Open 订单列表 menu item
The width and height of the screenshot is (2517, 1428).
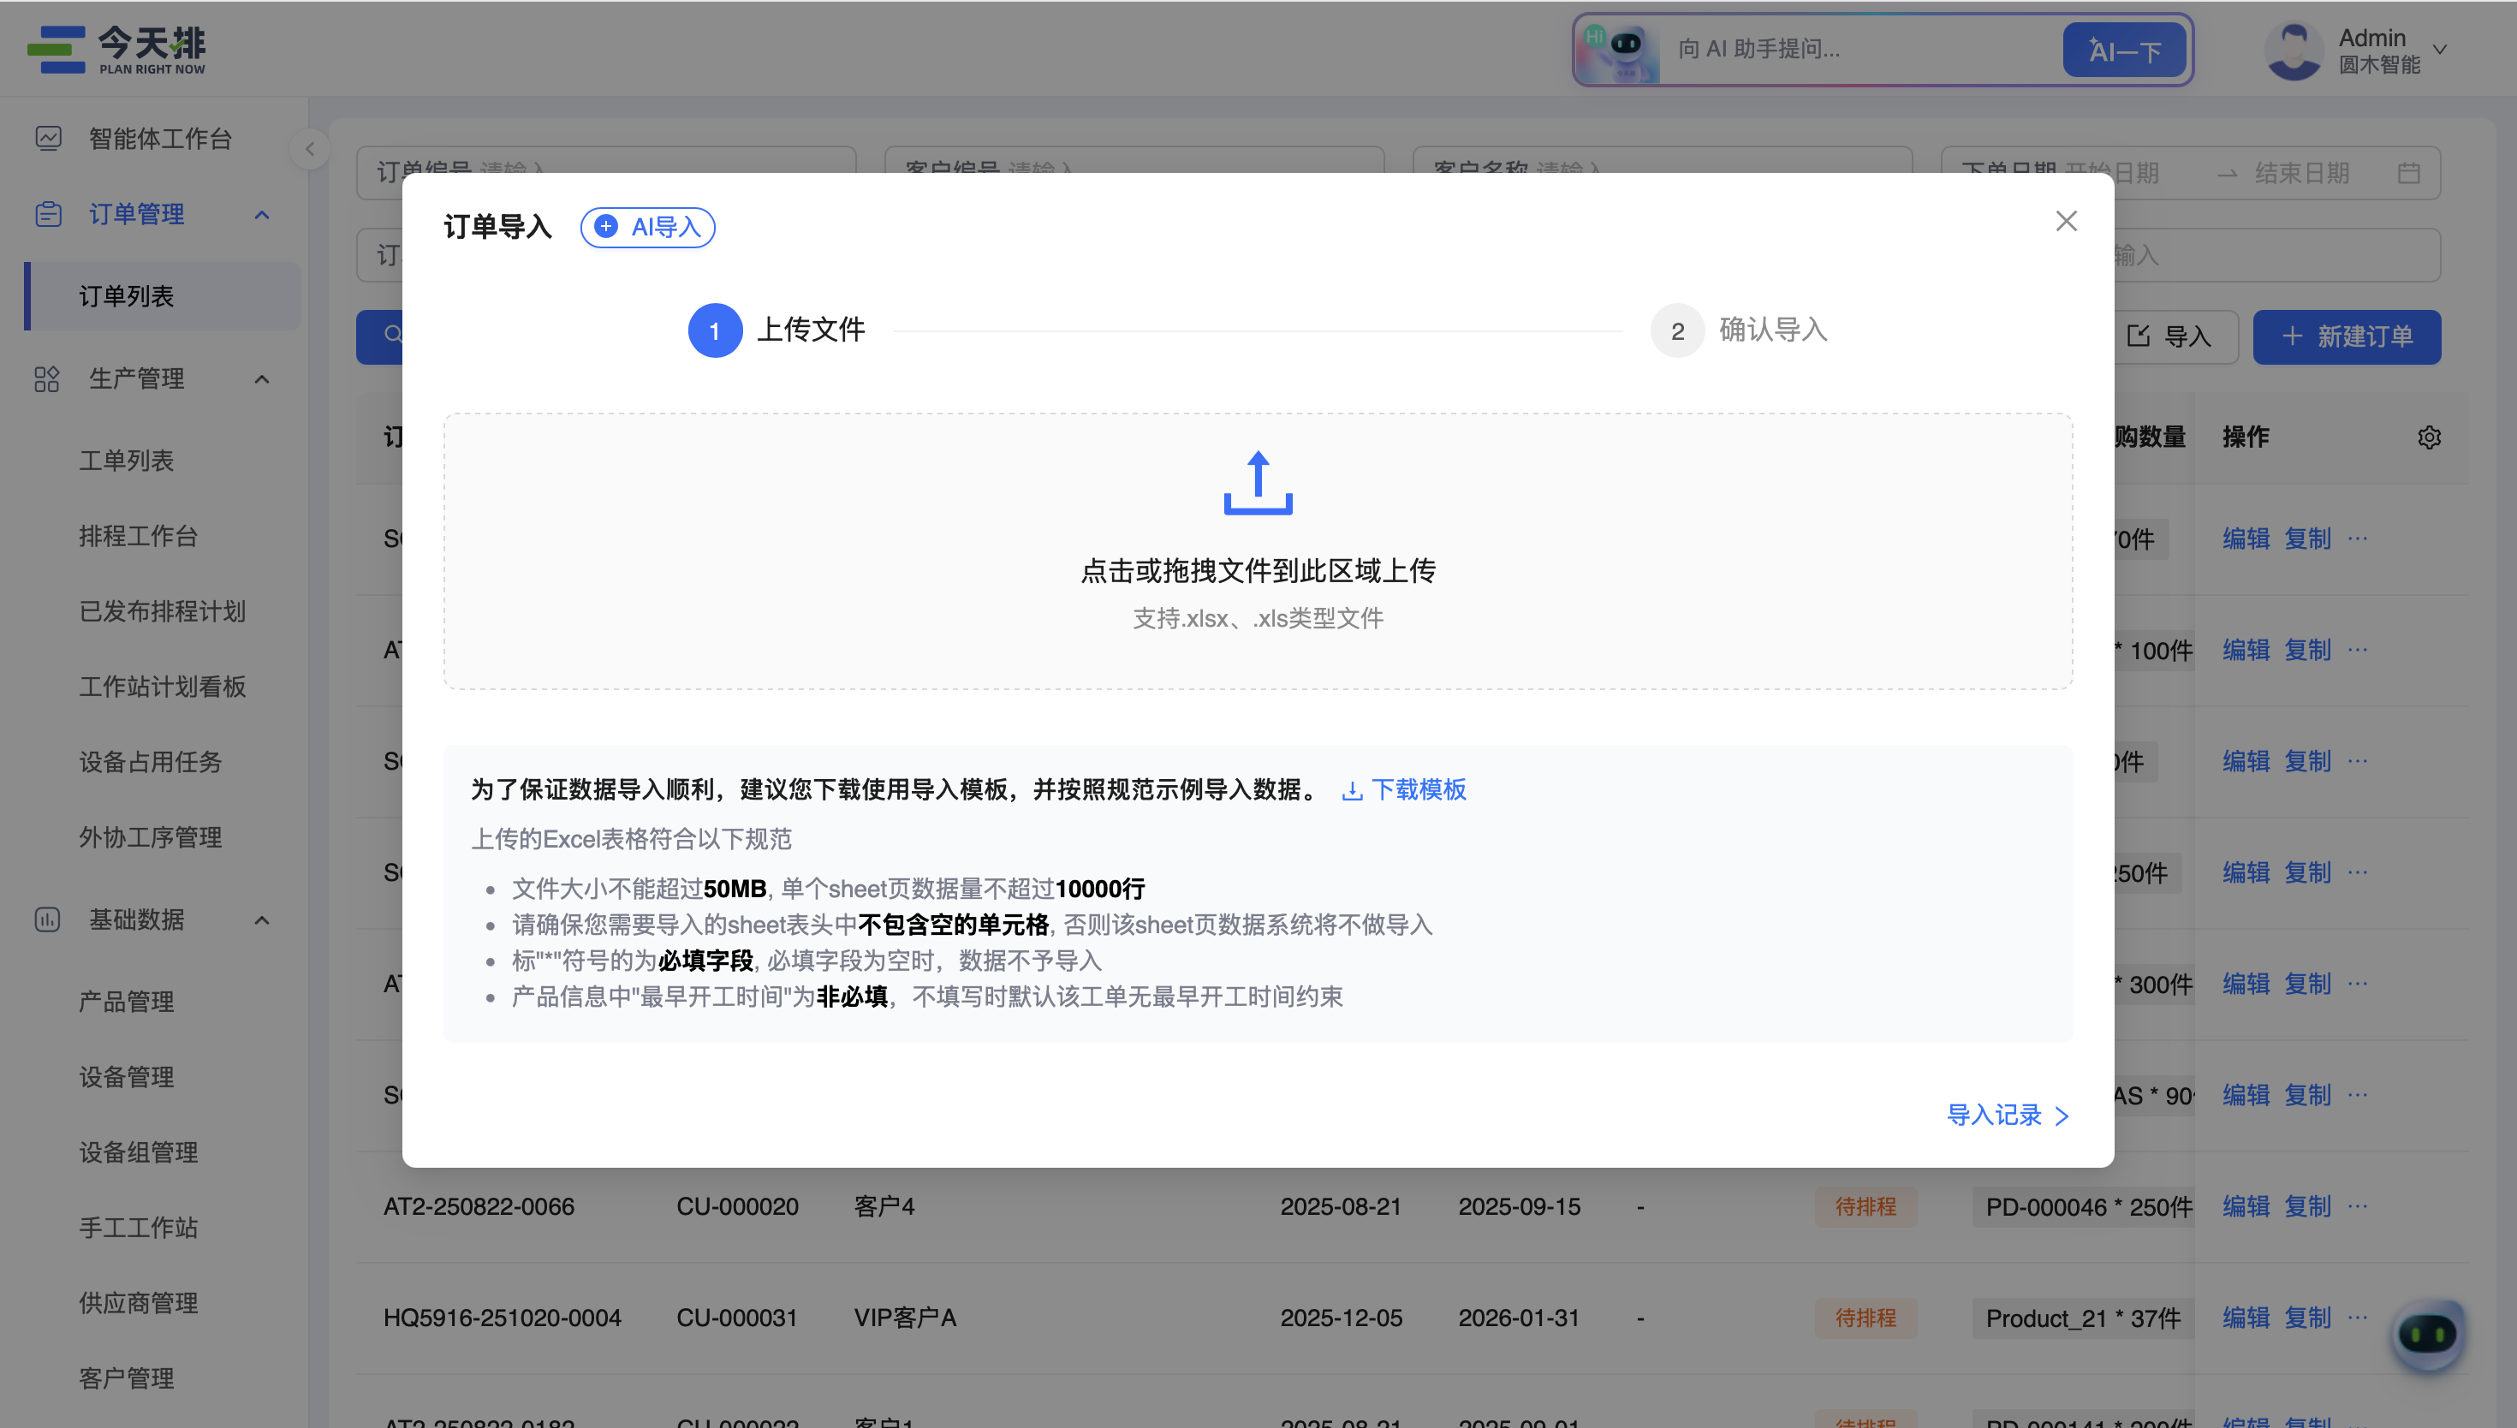tap(162, 296)
